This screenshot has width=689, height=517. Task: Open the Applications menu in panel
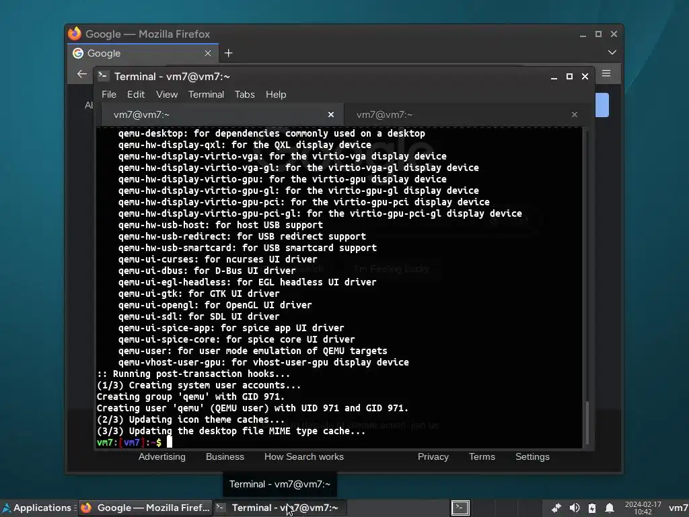pyautogui.click(x=37, y=508)
